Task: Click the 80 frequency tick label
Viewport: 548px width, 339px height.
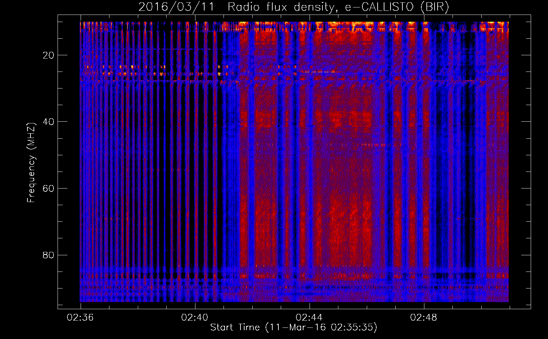Action: pos(48,255)
